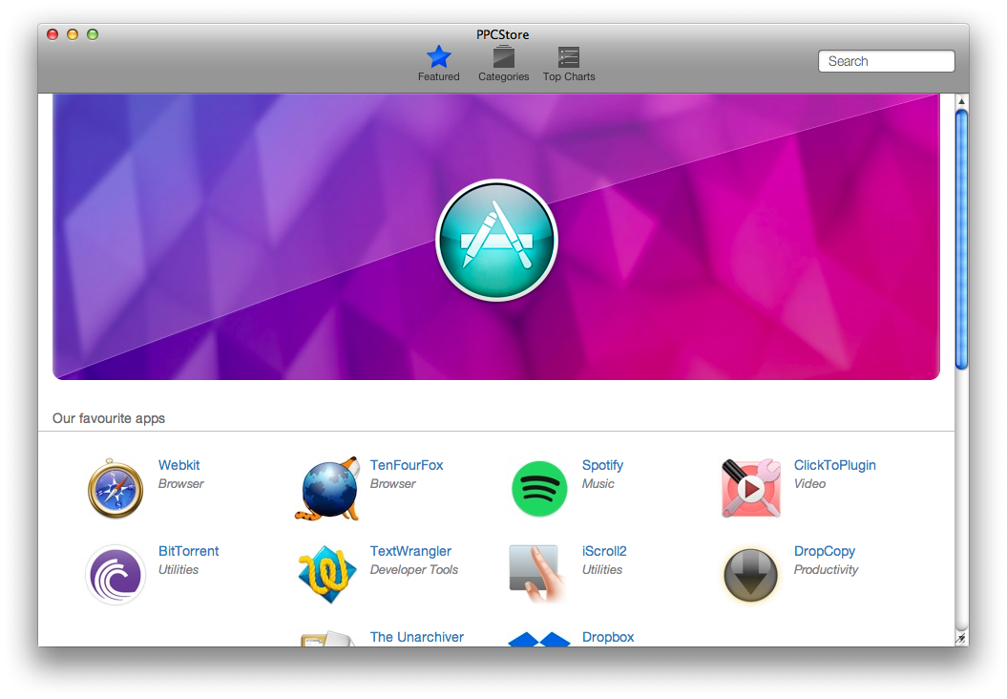This screenshot has height=699, width=1007.
Task: Open the Spotify app link
Action: pos(602,465)
